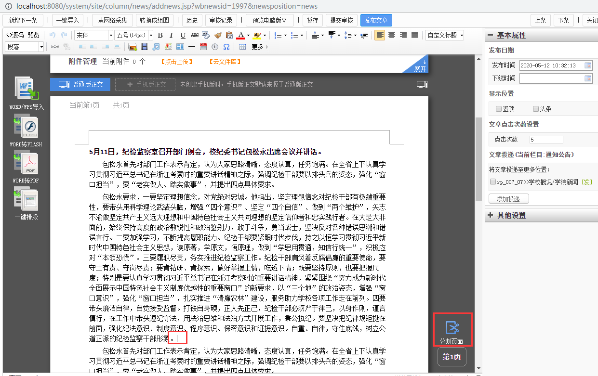Open the font color dropdown arrow

(248, 35)
